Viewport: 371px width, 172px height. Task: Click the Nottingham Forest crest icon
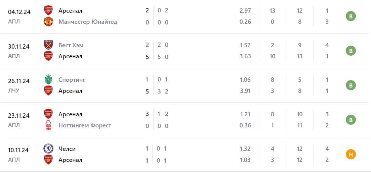tap(48, 125)
